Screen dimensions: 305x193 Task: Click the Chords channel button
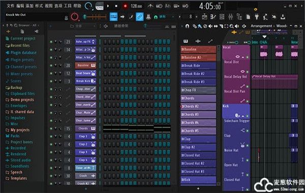pyautogui.click(x=85, y=128)
